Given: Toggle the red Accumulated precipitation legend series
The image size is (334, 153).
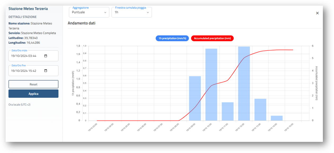Looking at the screenshot, I should 212,38.
